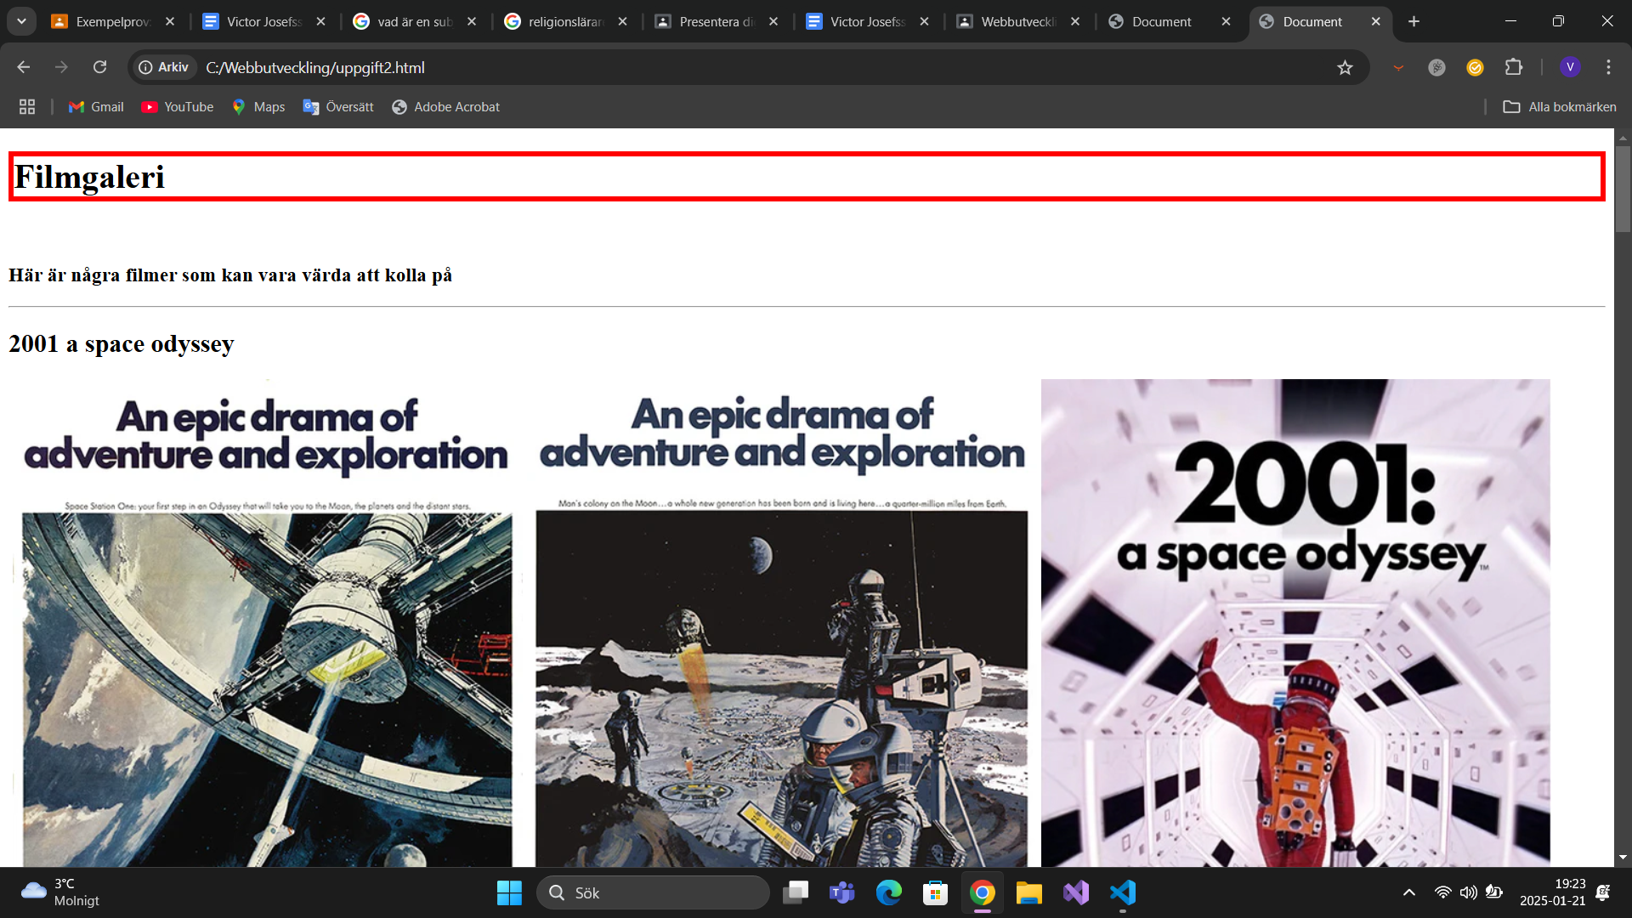Open Task View on the taskbar

coord(796,892)
